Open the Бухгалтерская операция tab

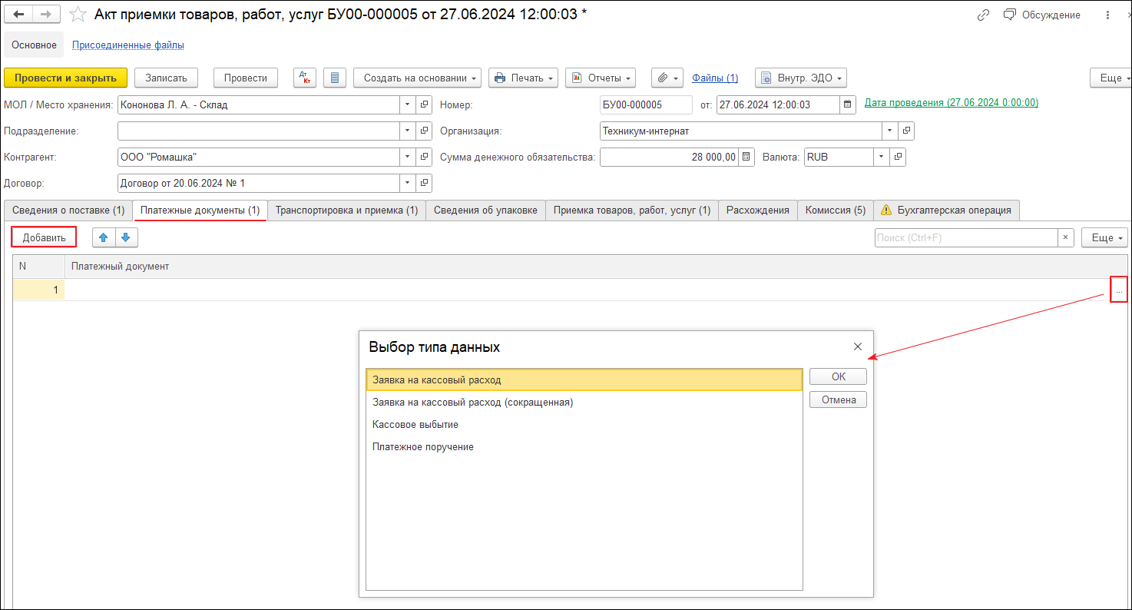pos(947,210)
